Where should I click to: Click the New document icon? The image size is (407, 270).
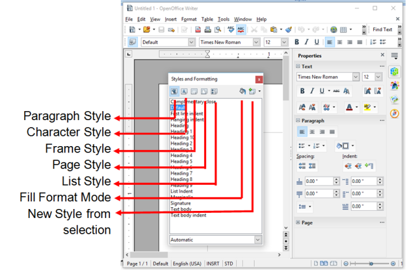pos(132,30)
